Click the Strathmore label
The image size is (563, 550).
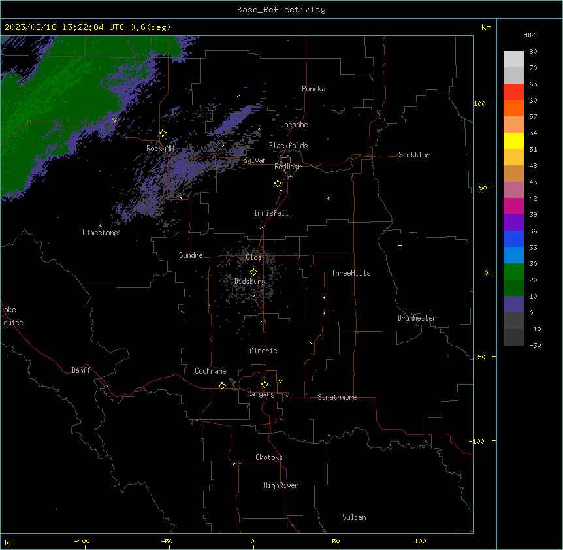coord(337,397)
